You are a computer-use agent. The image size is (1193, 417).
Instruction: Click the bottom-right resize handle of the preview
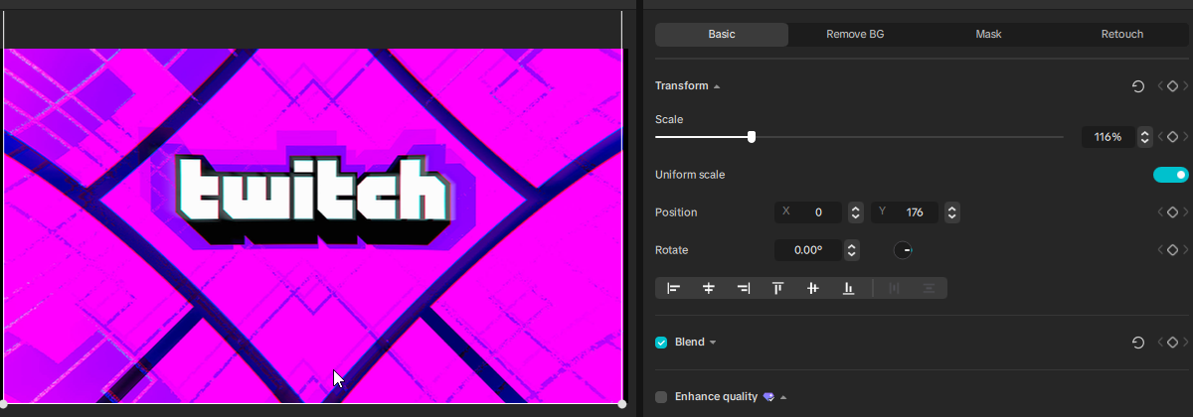point(622,404)
